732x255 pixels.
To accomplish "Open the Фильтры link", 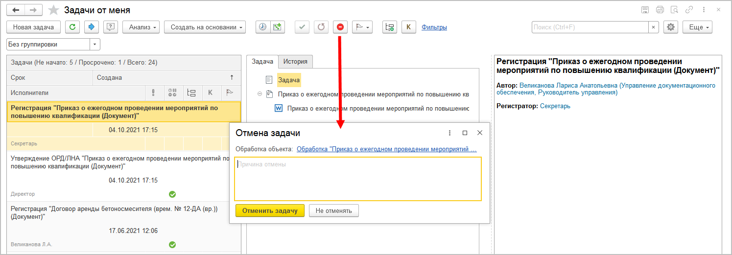I will point(434,27).
